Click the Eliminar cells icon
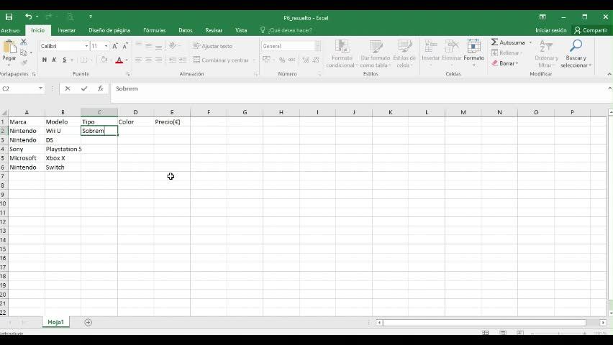 452,47
